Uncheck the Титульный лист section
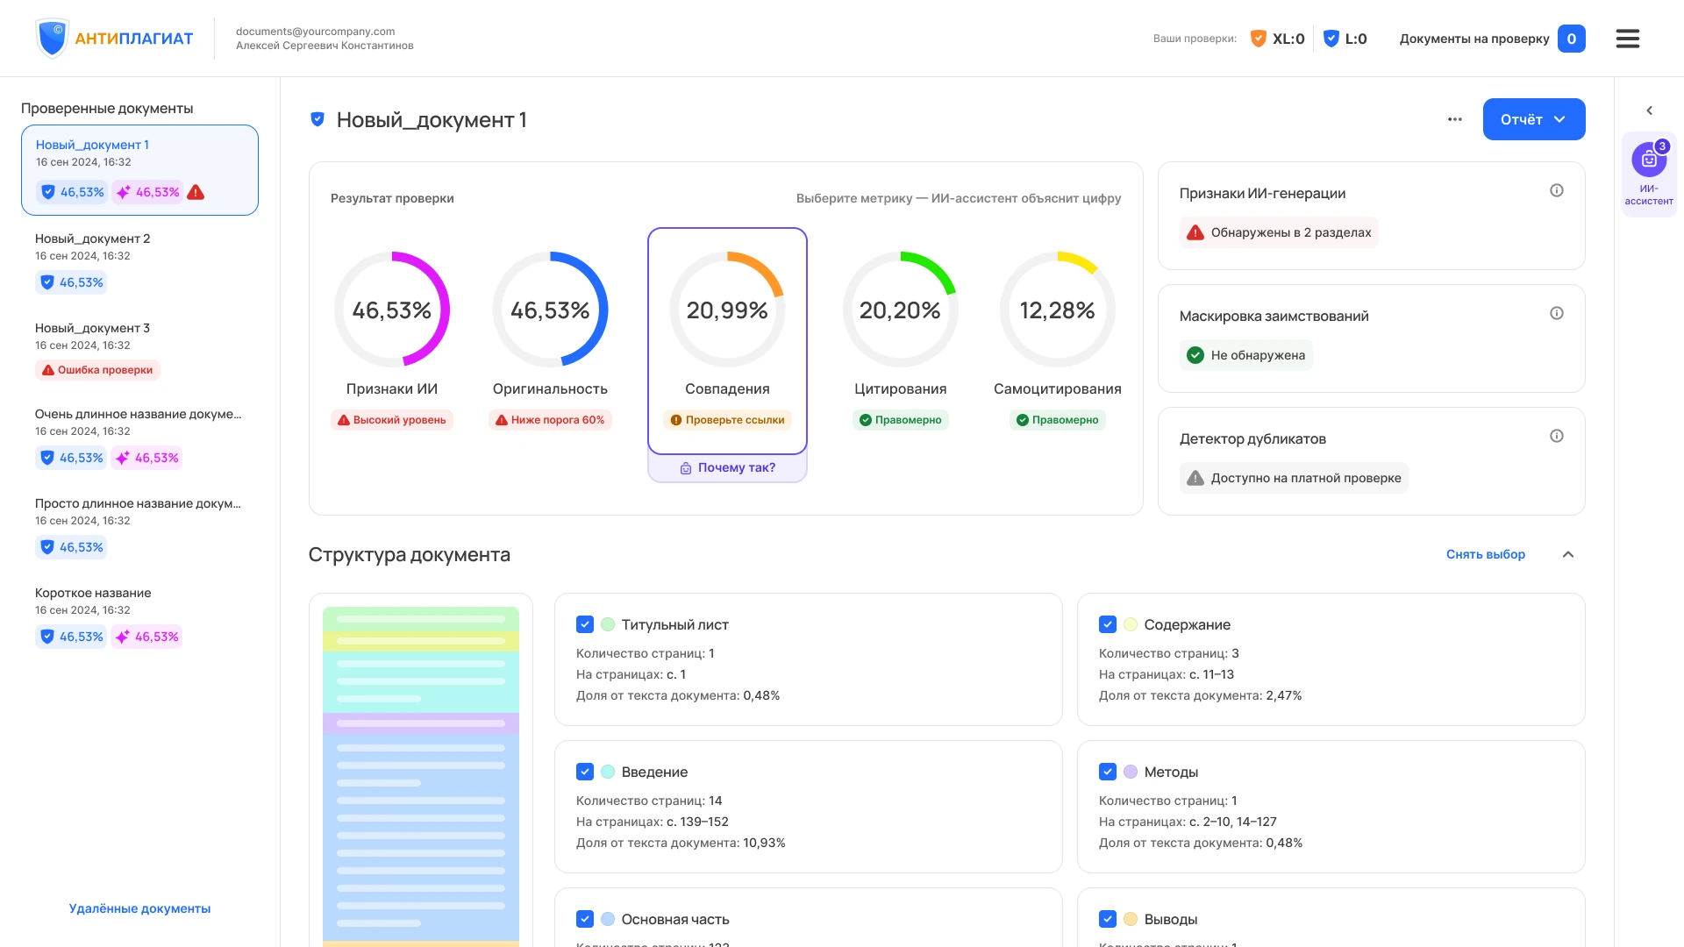The image size is (1684, 947). tap(585, 624)
